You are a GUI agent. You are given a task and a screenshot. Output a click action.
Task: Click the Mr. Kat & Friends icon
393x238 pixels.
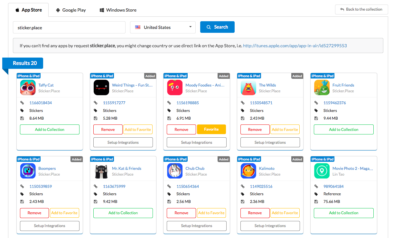[101, 171]
